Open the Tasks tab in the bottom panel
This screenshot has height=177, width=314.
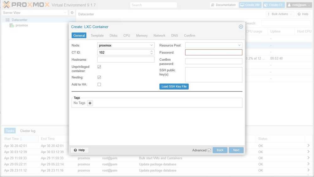(10, 131)
